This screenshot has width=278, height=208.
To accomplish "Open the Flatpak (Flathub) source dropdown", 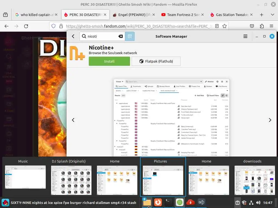I will coord(156,61).
